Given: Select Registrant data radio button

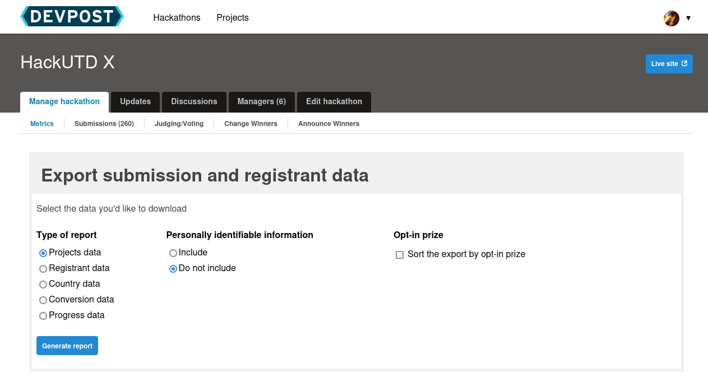Looking at the screenshot, I should click(x=43, y=269).
